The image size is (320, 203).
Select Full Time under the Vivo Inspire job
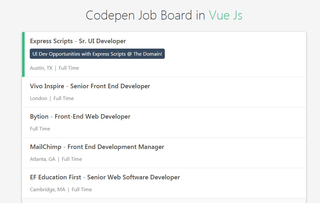(63, 98)
